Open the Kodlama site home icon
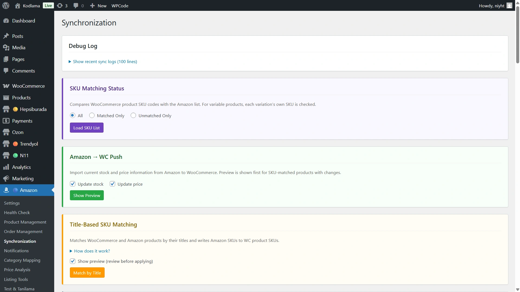 click(18, 6)
